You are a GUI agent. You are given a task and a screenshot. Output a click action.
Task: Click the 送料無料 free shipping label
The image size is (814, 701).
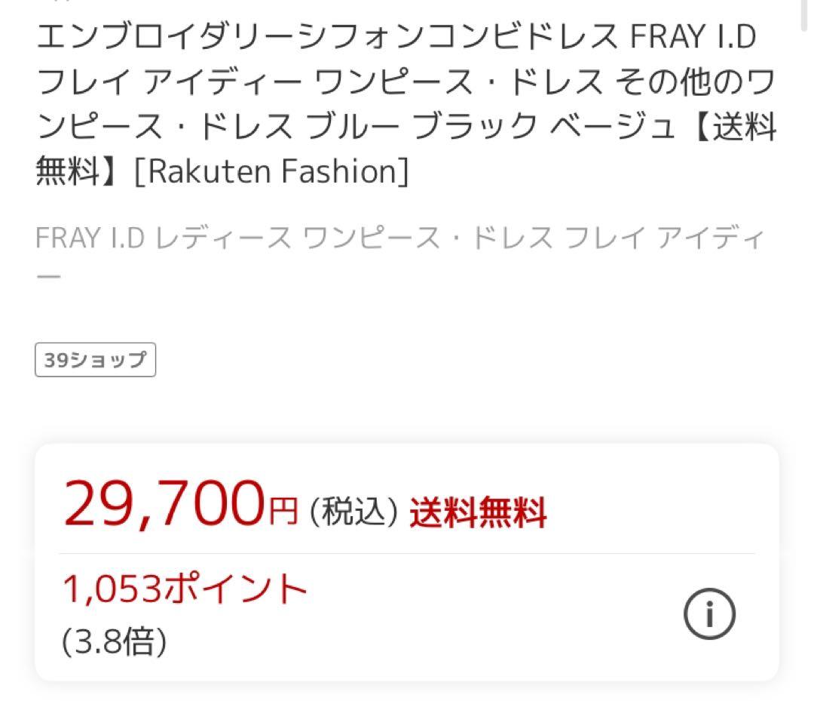click(x=478, y=512)
